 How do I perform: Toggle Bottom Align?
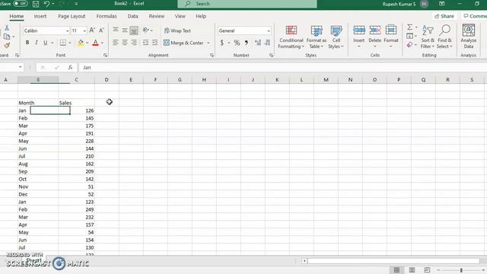coord(134,30)
